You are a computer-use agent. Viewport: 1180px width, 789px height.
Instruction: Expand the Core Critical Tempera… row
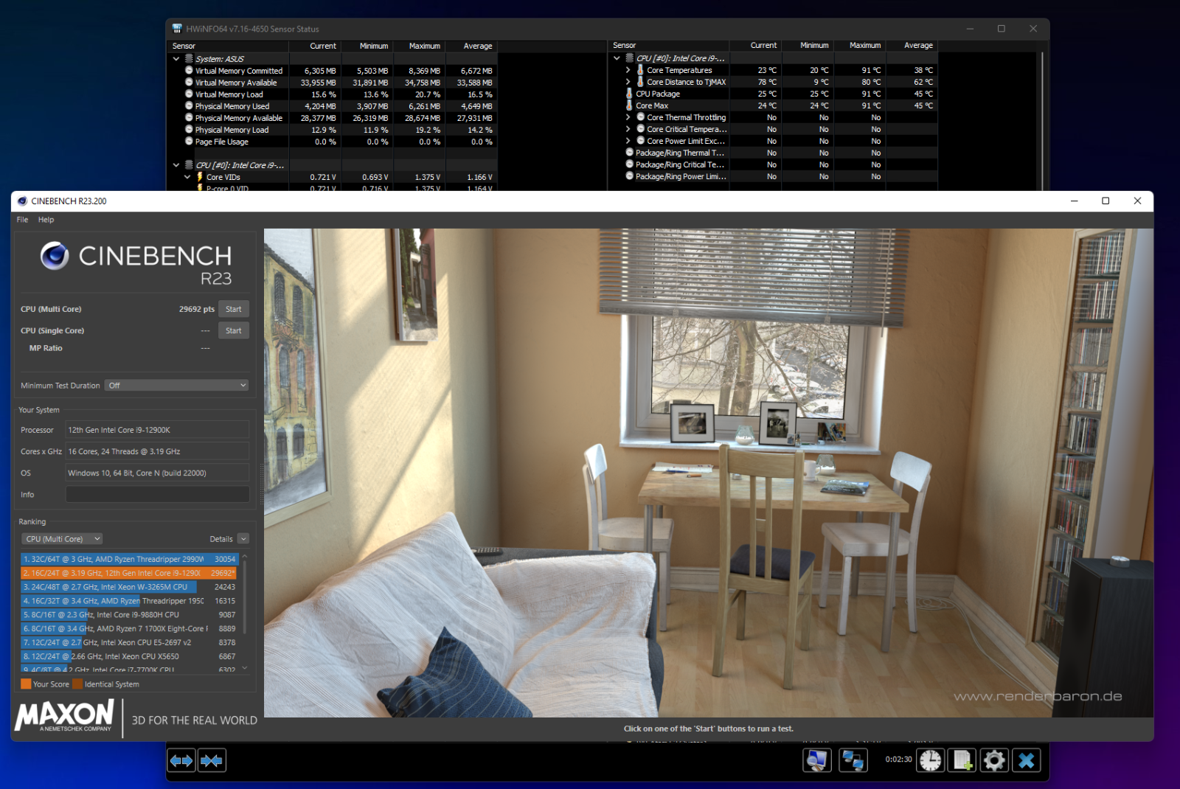click(628, 129)
